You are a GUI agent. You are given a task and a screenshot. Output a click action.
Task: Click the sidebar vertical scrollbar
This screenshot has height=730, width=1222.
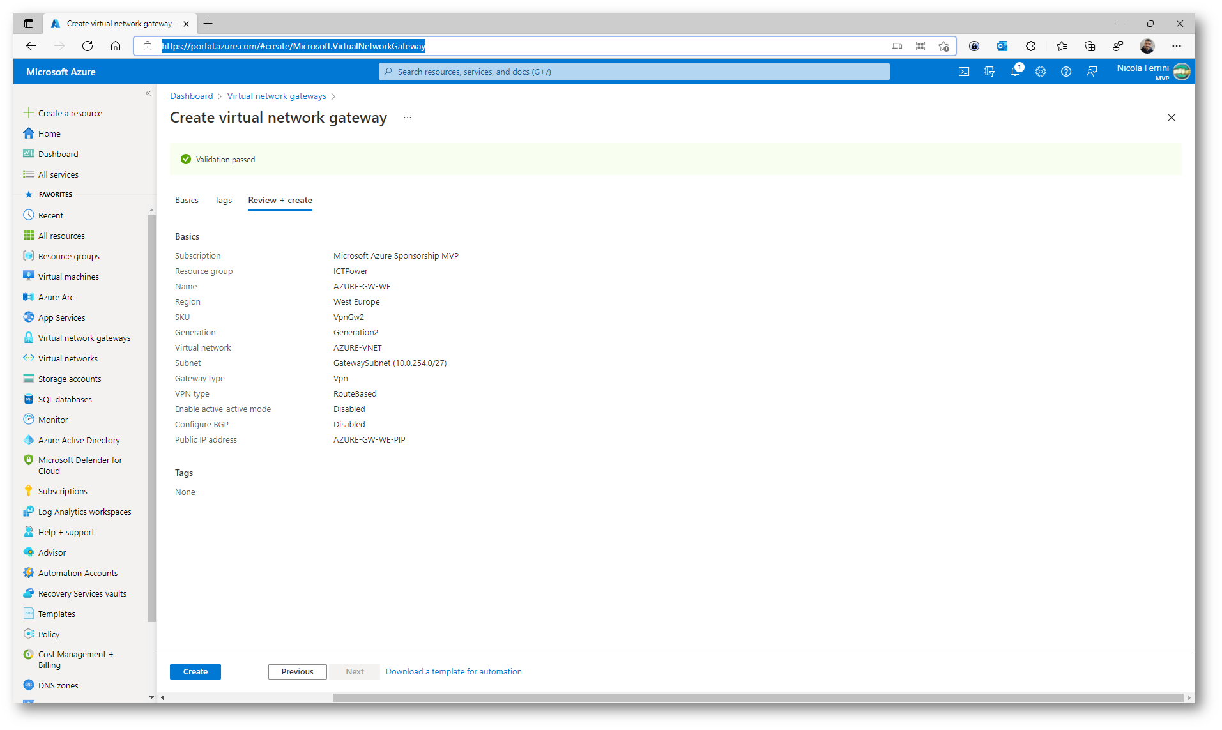[151, 418]
